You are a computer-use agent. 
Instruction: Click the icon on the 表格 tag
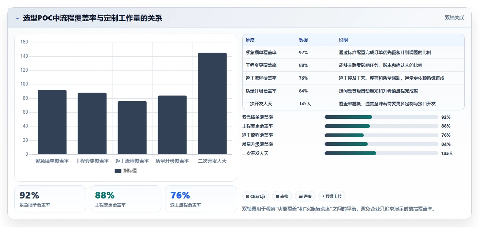point(278,196)
